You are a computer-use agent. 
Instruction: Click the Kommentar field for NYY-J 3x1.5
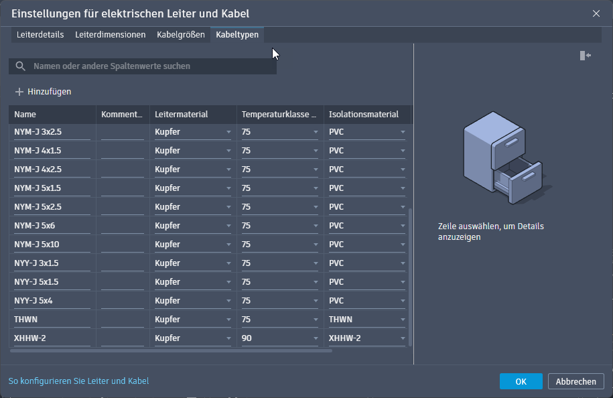(x=122, y=263)
